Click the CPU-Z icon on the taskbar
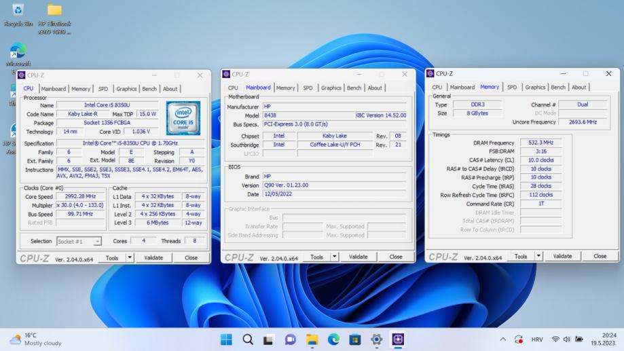624x351 pixels. (398, 339)
